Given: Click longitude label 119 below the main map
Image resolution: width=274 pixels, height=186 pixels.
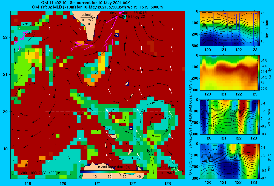Looking at the screenshot, I should [28, 183].
